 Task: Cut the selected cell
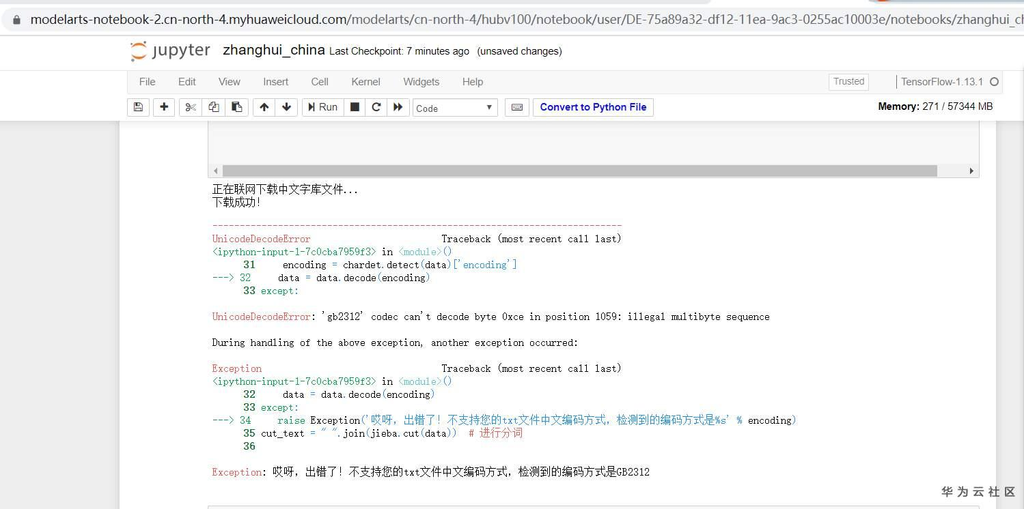[190, 107]
